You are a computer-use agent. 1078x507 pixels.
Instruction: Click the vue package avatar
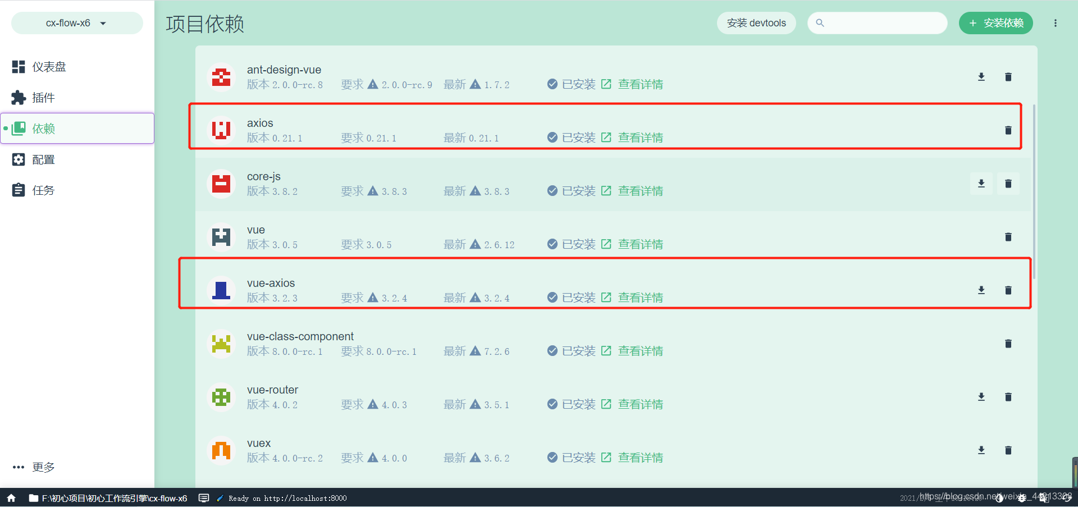[x=221, y=237]
